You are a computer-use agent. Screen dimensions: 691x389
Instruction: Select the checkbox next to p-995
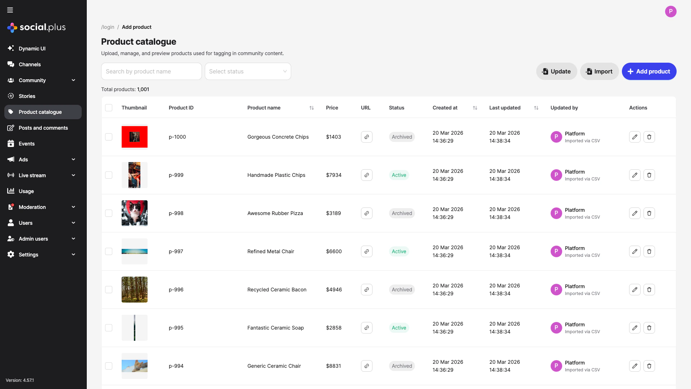click(109, 328)
